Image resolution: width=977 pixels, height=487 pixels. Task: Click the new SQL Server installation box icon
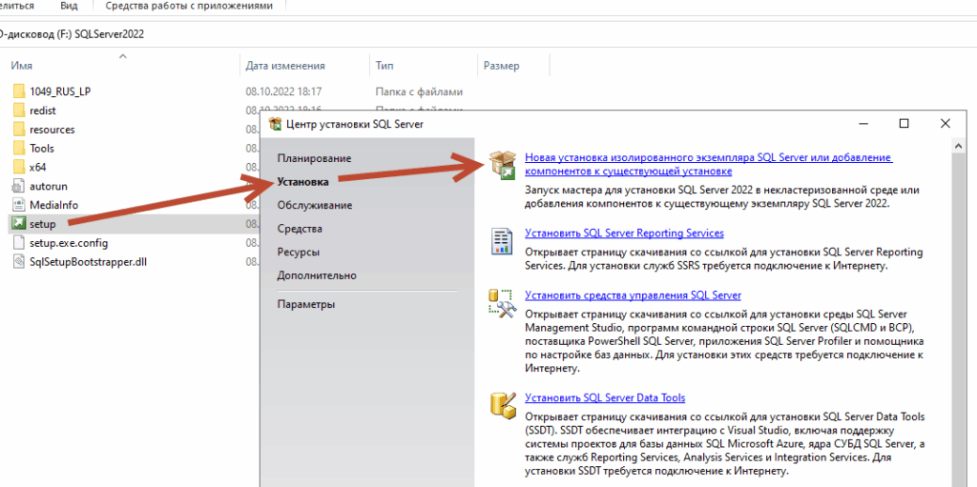502,166
